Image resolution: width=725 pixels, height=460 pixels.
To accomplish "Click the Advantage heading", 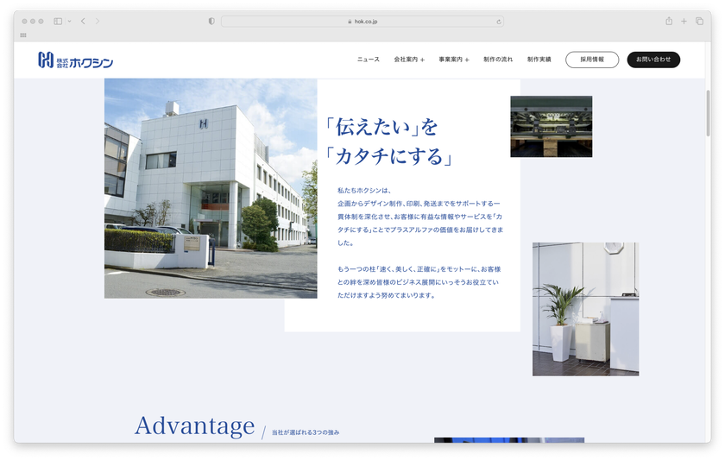I will [x=195, y=425].
